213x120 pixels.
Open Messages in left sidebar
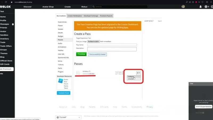5,24
